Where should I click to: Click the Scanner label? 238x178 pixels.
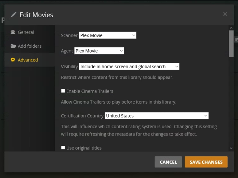coord(69,35)
